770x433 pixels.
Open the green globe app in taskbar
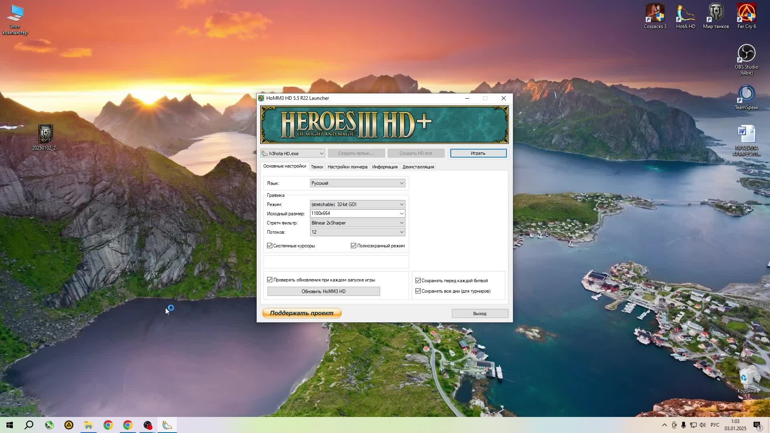pyautogui.click(x=49, y=425)
